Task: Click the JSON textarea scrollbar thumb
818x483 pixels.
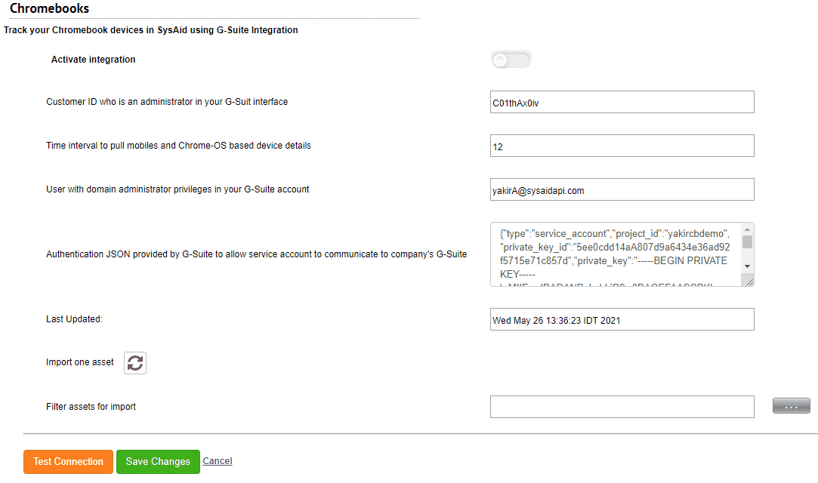Action: point(747,241)
